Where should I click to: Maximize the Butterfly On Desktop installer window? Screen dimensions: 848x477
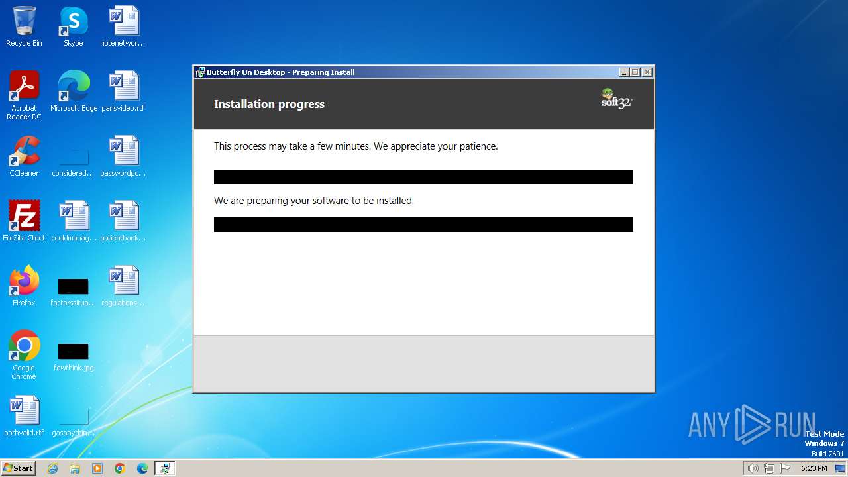(x=635, y=72)
